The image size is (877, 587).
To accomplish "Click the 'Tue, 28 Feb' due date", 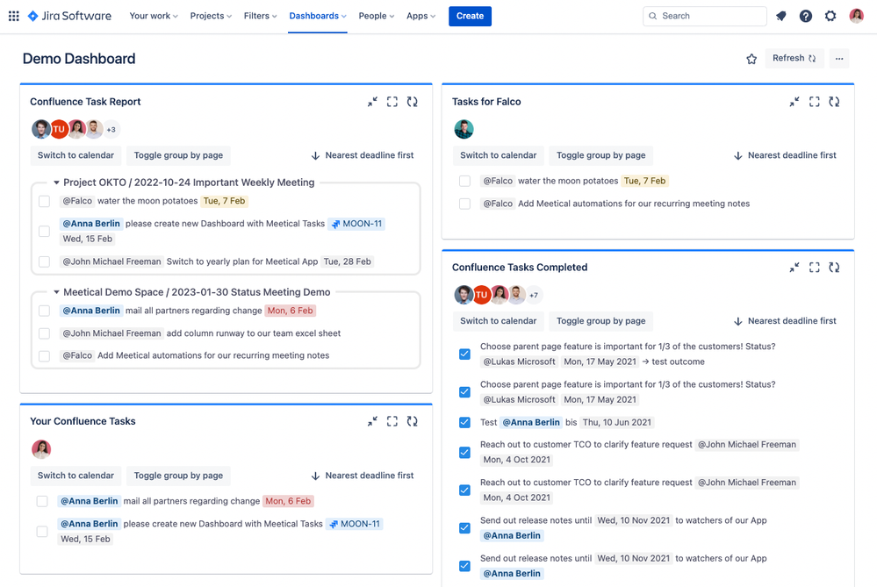I will pos(348,261).
